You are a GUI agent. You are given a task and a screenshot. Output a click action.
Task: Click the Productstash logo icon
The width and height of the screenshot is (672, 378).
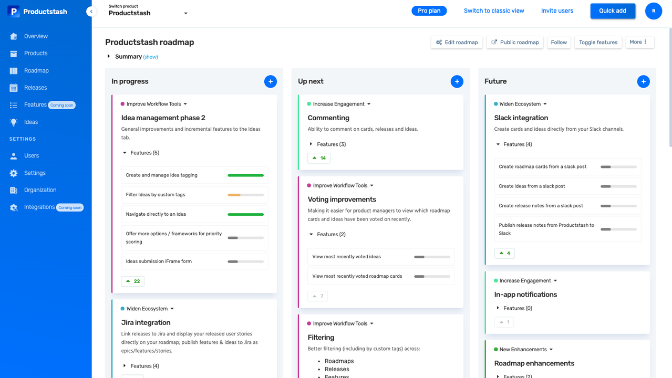(x=14, y=11)
